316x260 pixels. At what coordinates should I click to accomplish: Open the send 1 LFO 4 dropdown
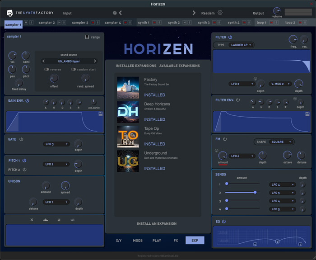pos(282,184)
